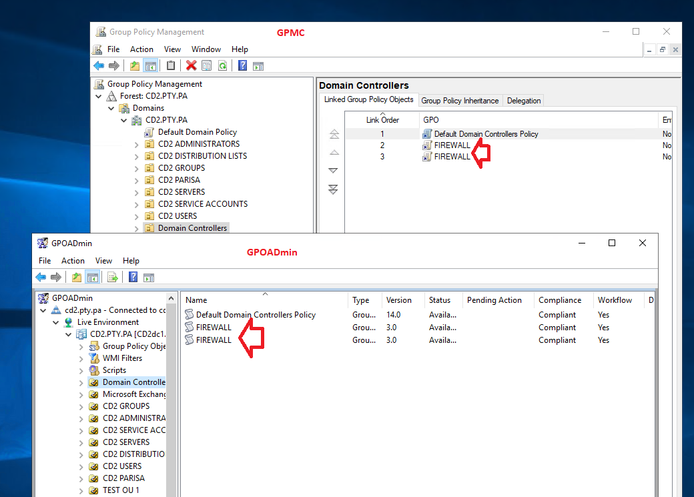Collapse the Live Environment node

click(56, 322)
